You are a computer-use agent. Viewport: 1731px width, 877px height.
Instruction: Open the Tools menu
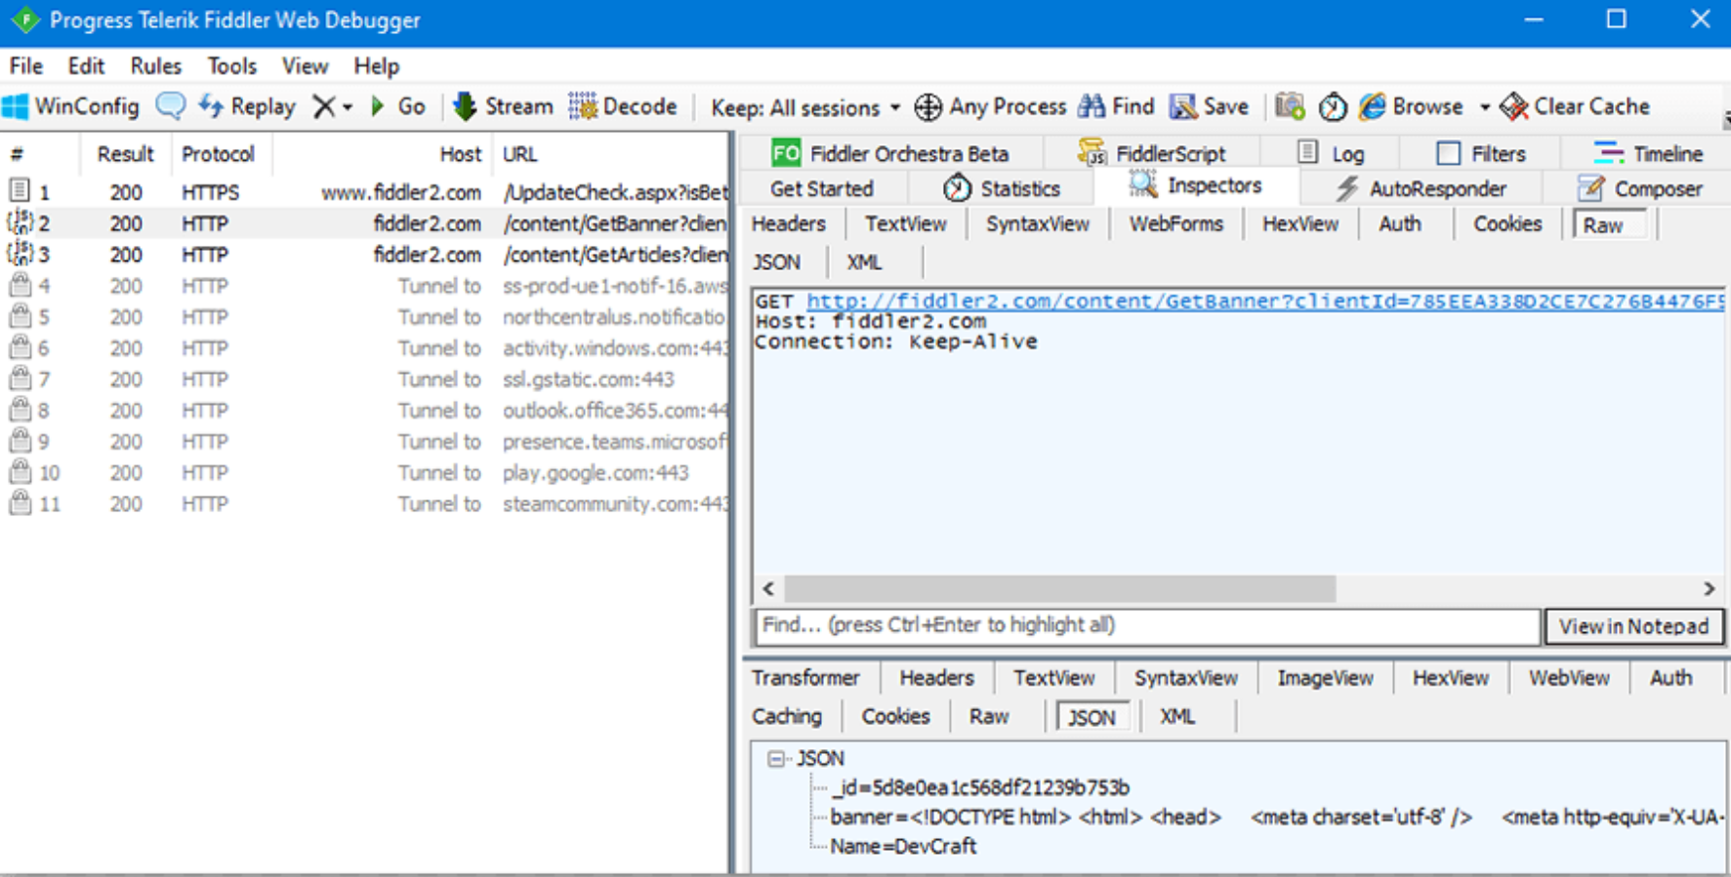click(x=231, y=65)
